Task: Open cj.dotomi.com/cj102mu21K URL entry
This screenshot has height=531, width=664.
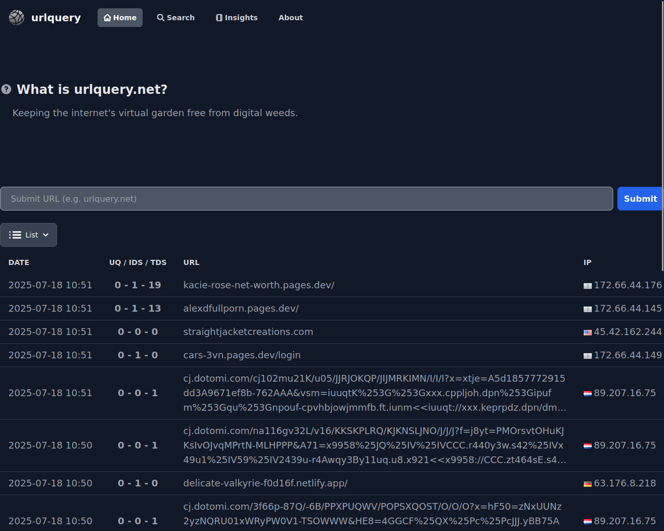Action: pyautogui.click(x=375, y=393)
